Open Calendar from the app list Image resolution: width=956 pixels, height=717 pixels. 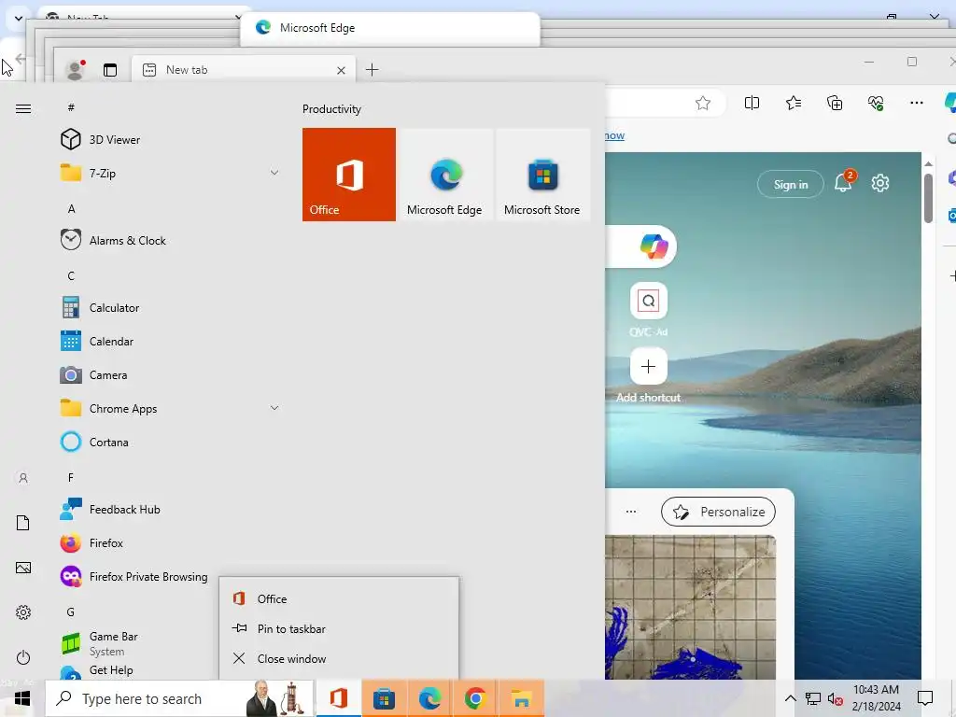pos(171,342)
